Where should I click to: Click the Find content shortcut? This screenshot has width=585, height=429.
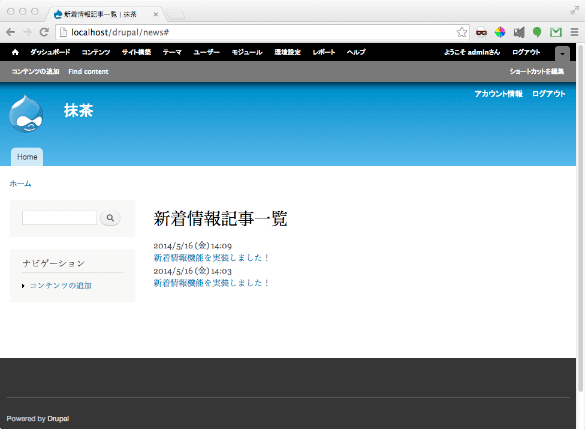click(x=88, y=71)
